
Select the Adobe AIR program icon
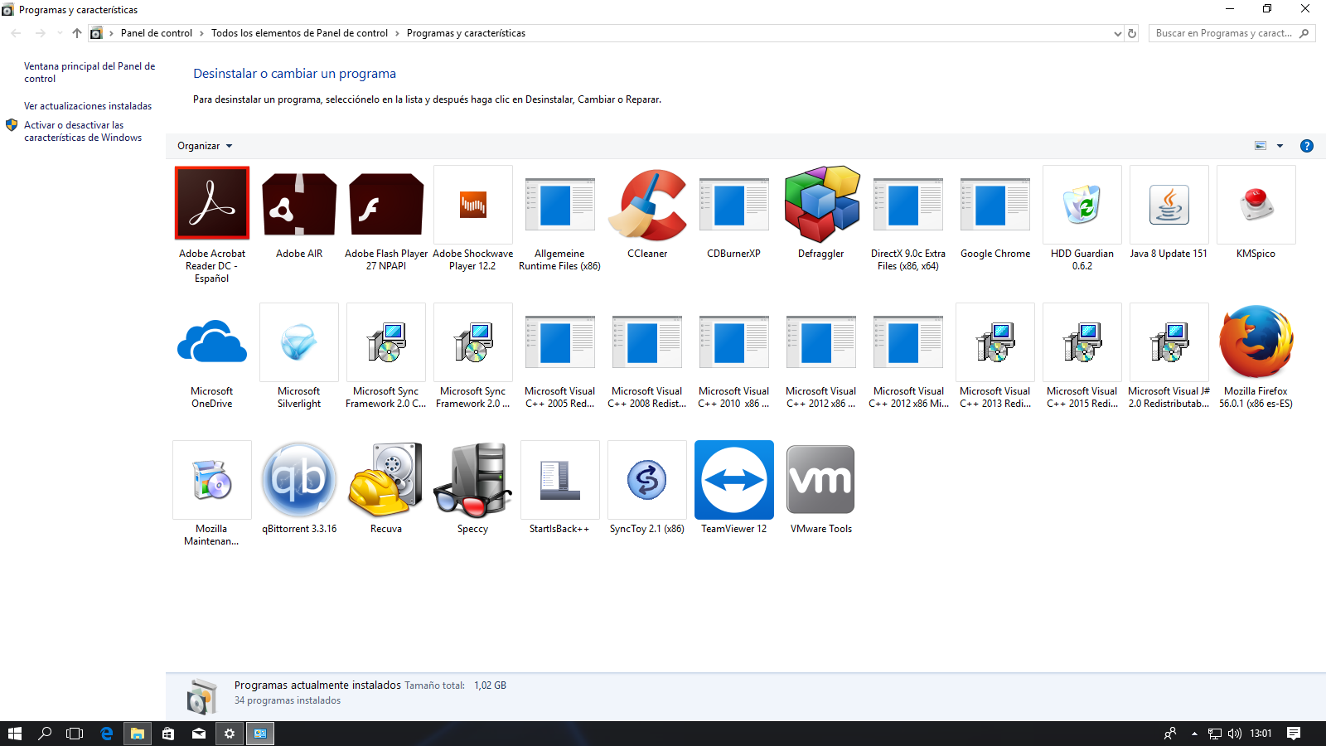click(299, 204)
